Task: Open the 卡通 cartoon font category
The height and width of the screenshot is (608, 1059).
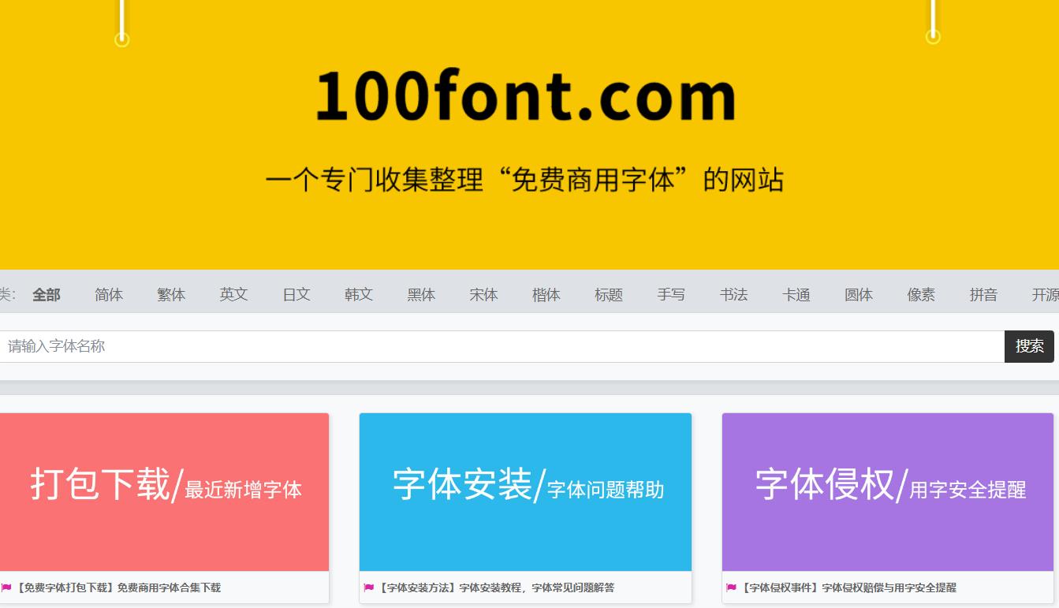Action: click(x=796, y=294)
